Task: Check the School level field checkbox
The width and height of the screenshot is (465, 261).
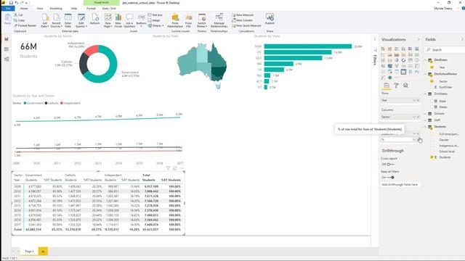Action: tap(432, 152)
